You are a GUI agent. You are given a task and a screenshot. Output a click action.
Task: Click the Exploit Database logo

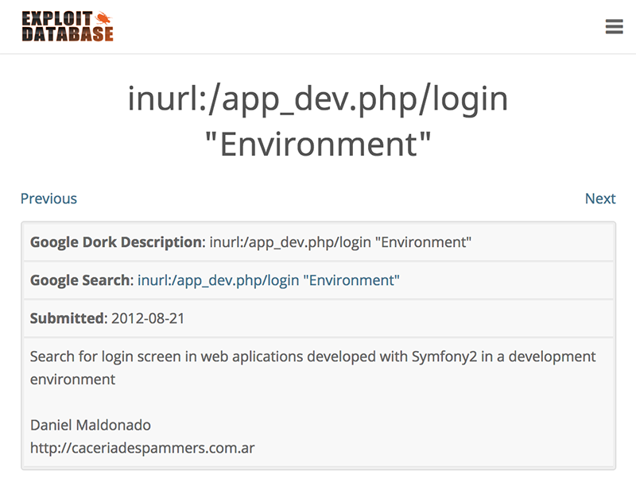tap(67, 26)
